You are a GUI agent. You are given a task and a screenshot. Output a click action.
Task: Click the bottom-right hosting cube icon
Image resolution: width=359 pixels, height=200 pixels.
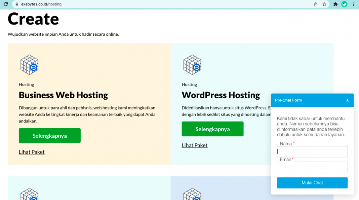point(192,195)
